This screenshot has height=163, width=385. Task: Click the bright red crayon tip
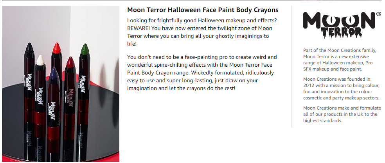57,48
